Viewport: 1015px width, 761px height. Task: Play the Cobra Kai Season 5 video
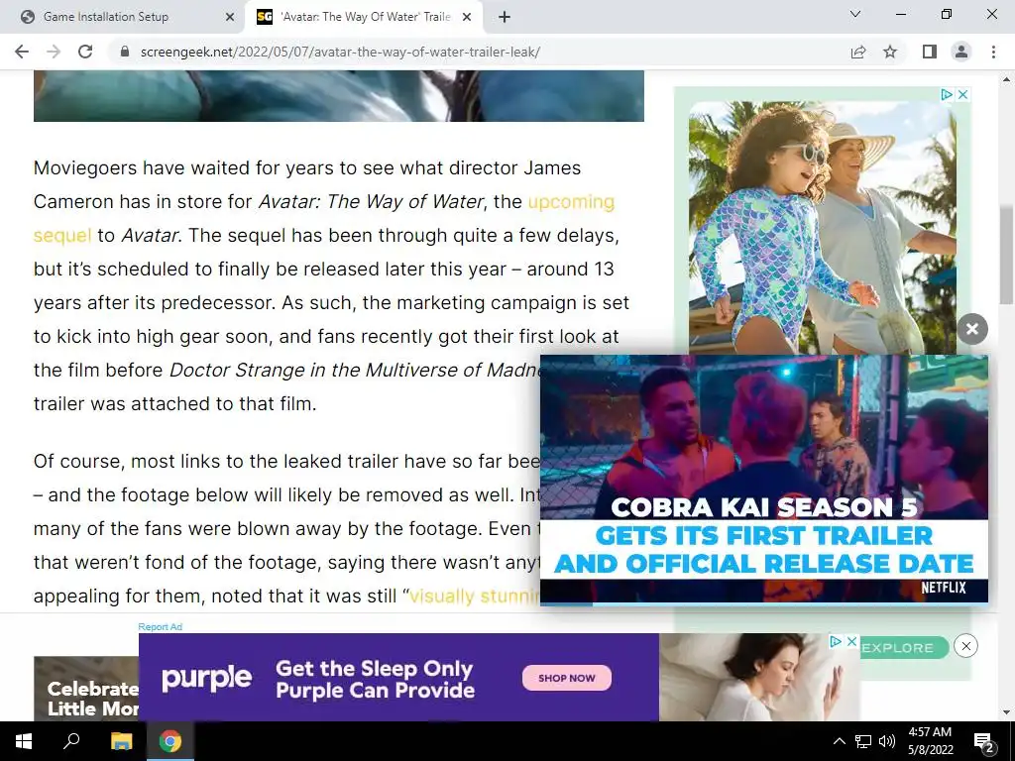(764, 479)
